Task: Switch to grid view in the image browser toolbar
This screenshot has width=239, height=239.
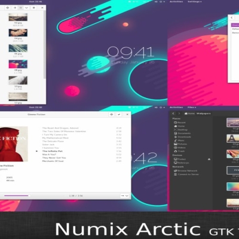Action: pos(20,8)
